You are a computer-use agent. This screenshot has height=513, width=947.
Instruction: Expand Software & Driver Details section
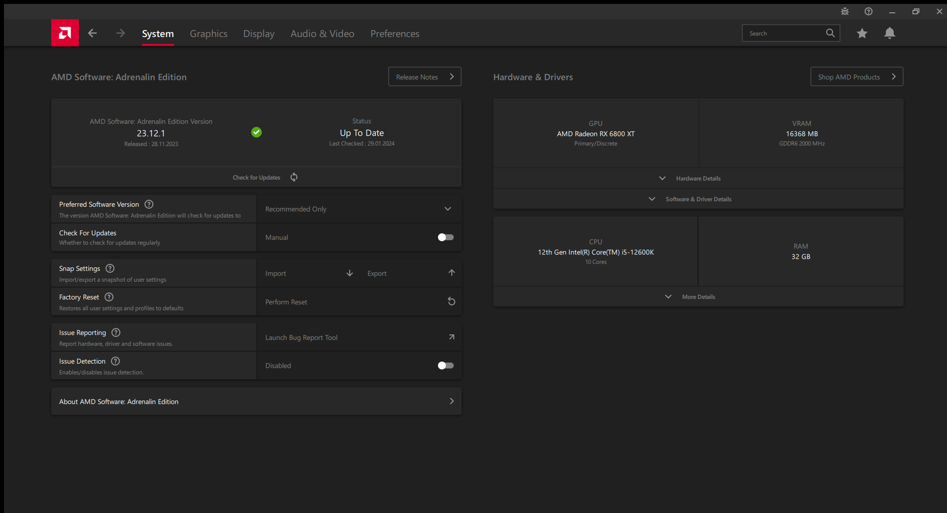tap(698, 199)
